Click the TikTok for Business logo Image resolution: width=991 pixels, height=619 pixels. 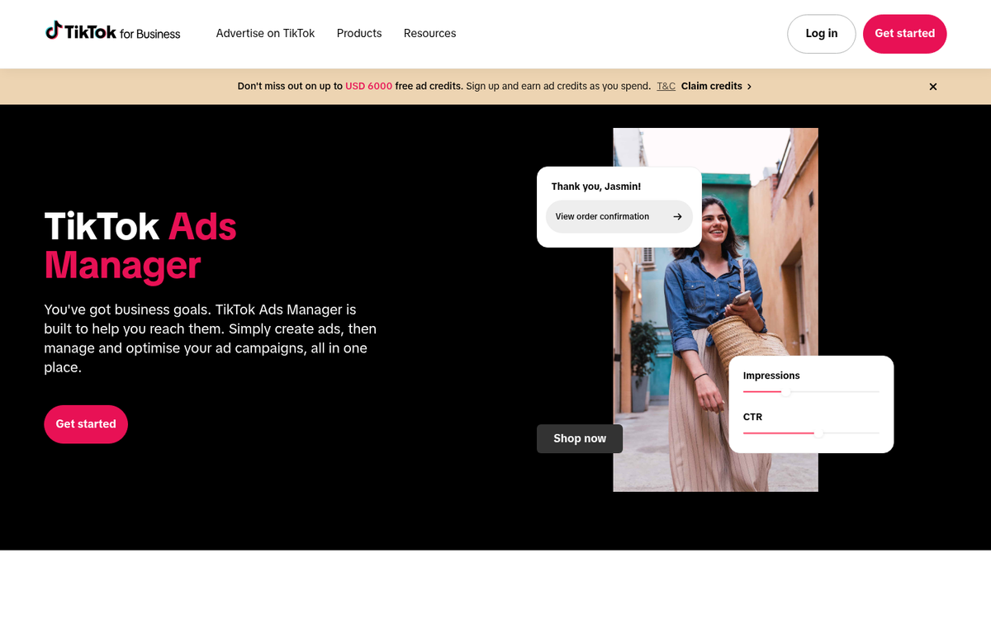tap(112, 31)
